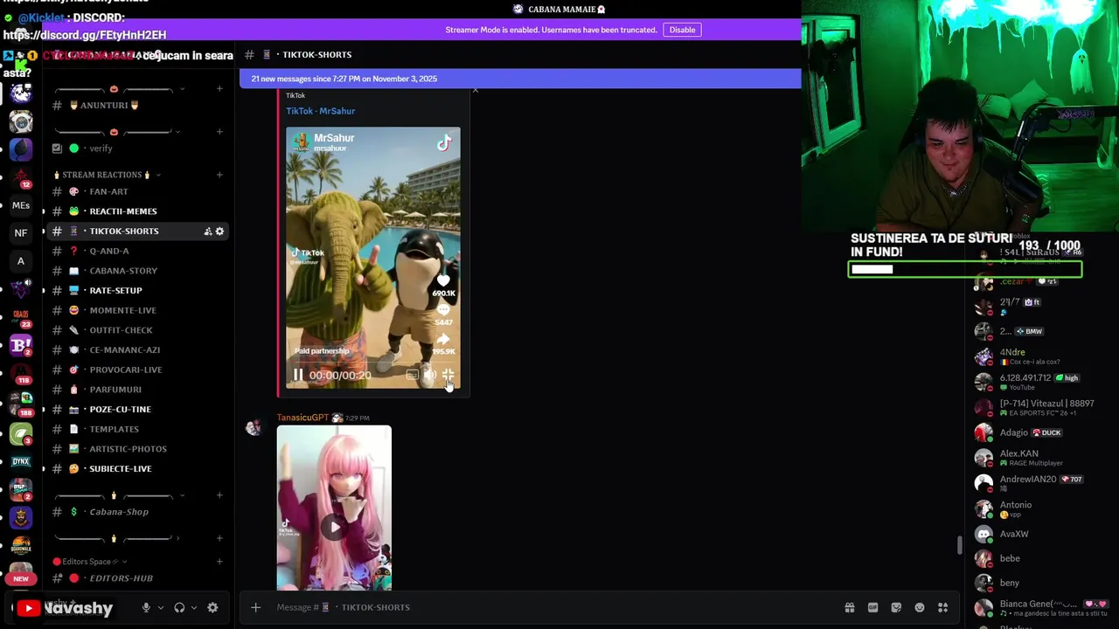This screenshot has width=1119, height=629.
Task: Open the emoji picker icon
Action: coord(920,607)
